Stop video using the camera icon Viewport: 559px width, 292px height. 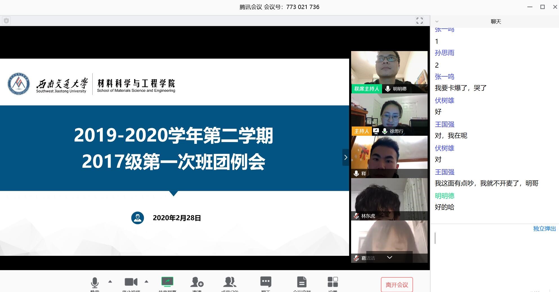[x=131, y=282]
